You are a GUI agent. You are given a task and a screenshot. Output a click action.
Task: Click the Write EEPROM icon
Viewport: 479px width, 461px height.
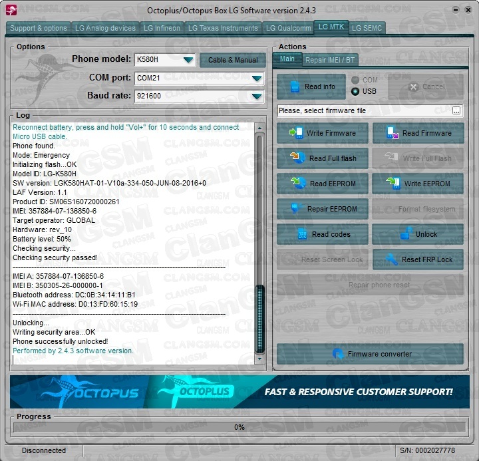coord(393,184)
